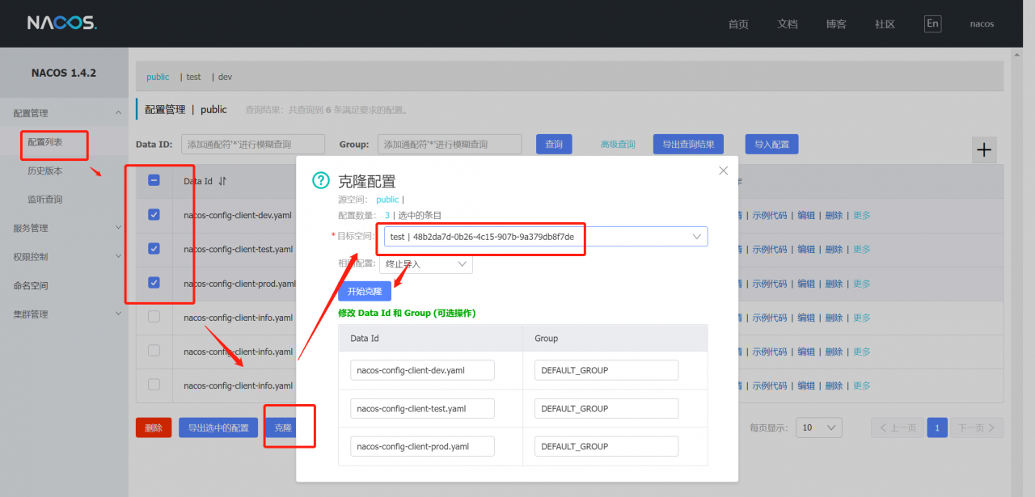Uncheck the nacos-config-client-dev.yaml row checkbox
The height and width of the screenshot is (497, 1035).
(154, 215)
